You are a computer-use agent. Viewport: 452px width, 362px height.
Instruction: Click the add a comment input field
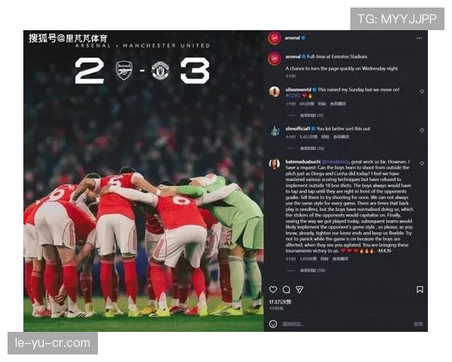click(344, 324)
